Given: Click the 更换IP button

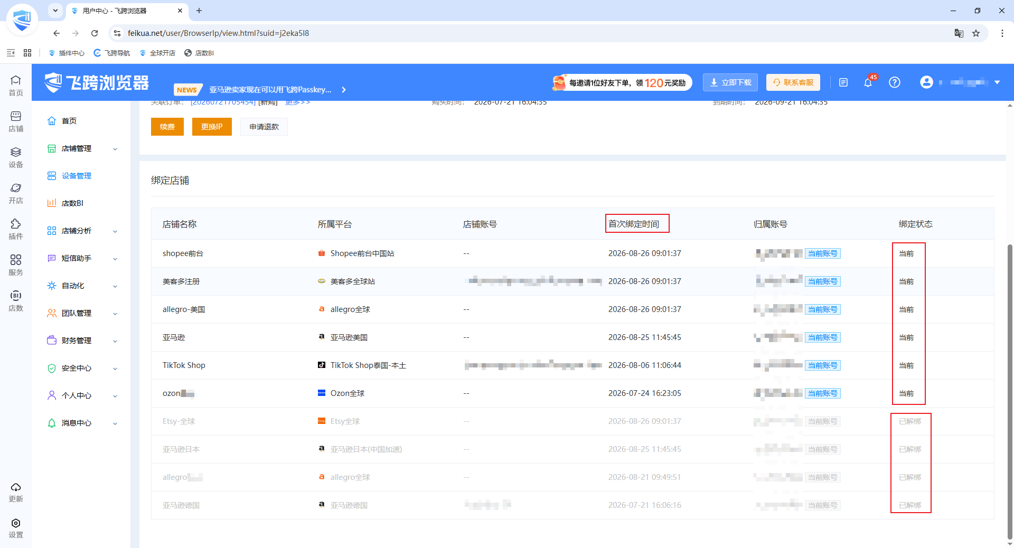Looking at the screenshot, I should click(x=212, y=127).
